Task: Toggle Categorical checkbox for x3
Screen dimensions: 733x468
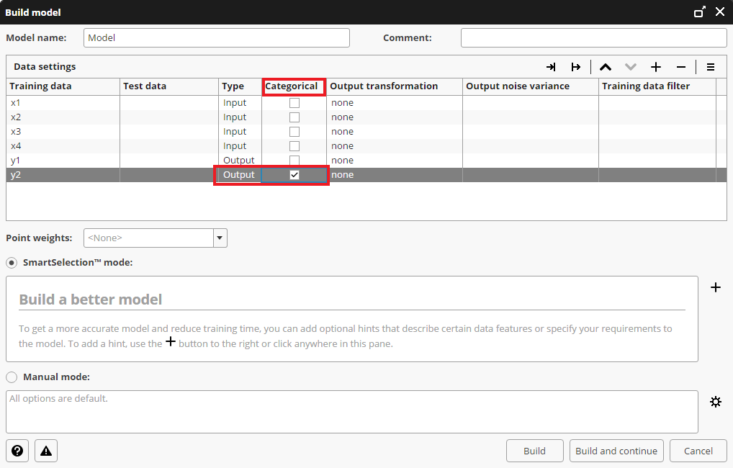Action: pos(294,132)
